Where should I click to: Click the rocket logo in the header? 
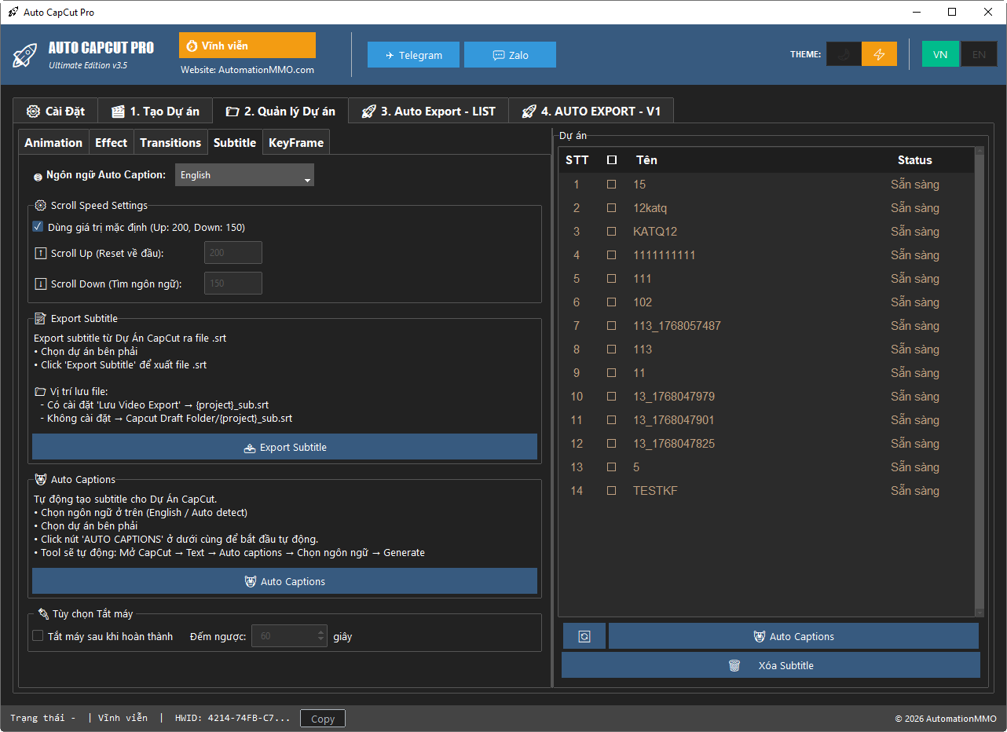coord(25,55)
